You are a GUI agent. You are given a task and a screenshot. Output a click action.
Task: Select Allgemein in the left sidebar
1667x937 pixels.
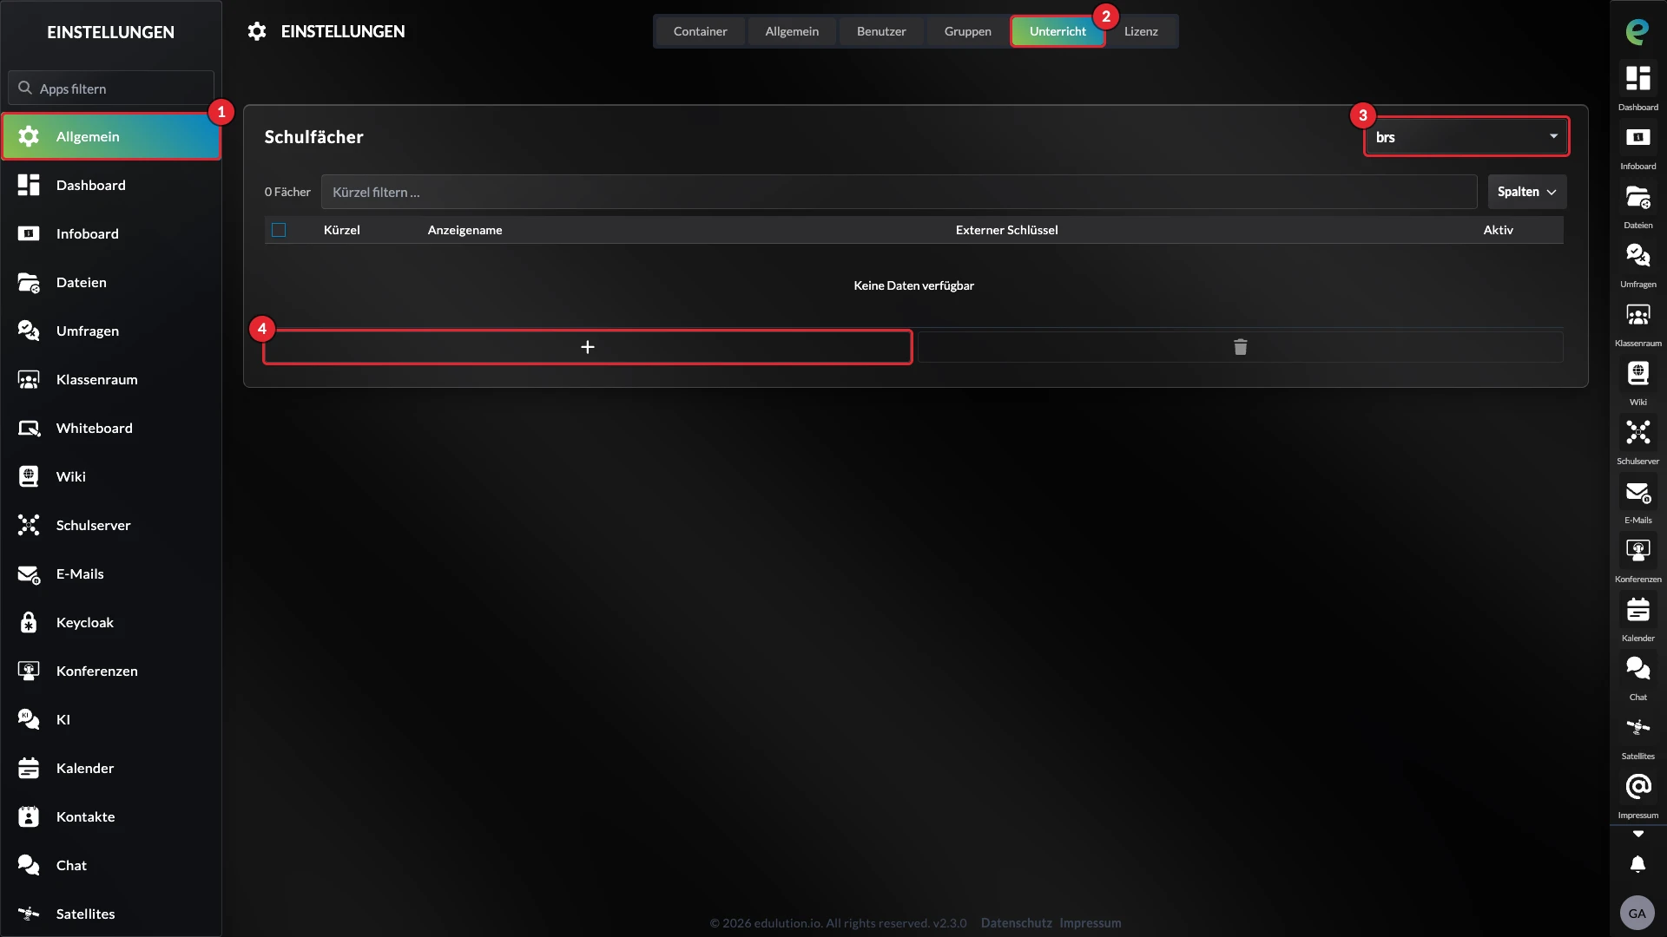point(111,136)
